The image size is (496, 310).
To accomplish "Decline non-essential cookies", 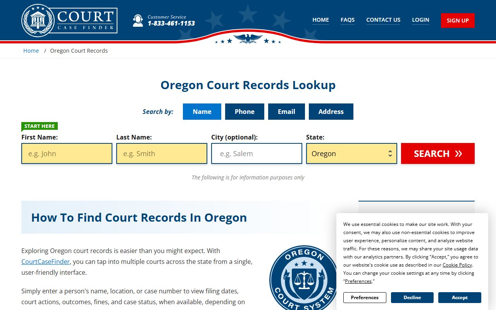I will coord(412,298).
